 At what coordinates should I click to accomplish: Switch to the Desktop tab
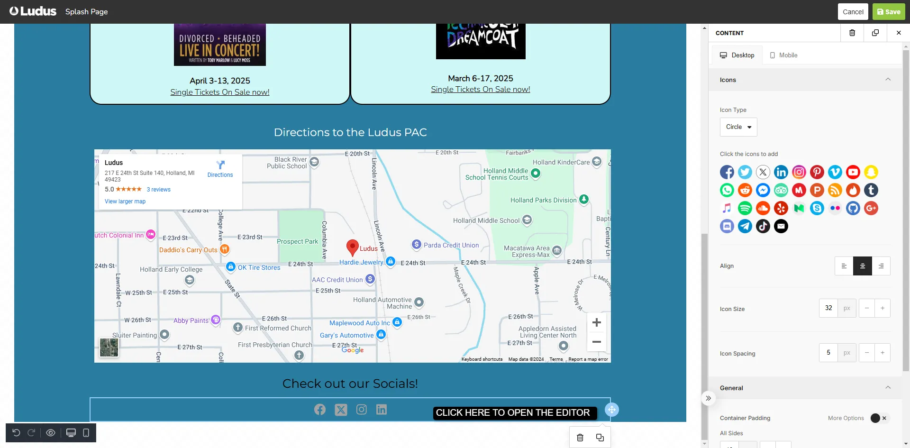tap(737, 55)
